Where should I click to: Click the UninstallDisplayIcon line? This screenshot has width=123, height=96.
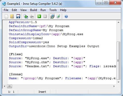(x=46, y=34)
